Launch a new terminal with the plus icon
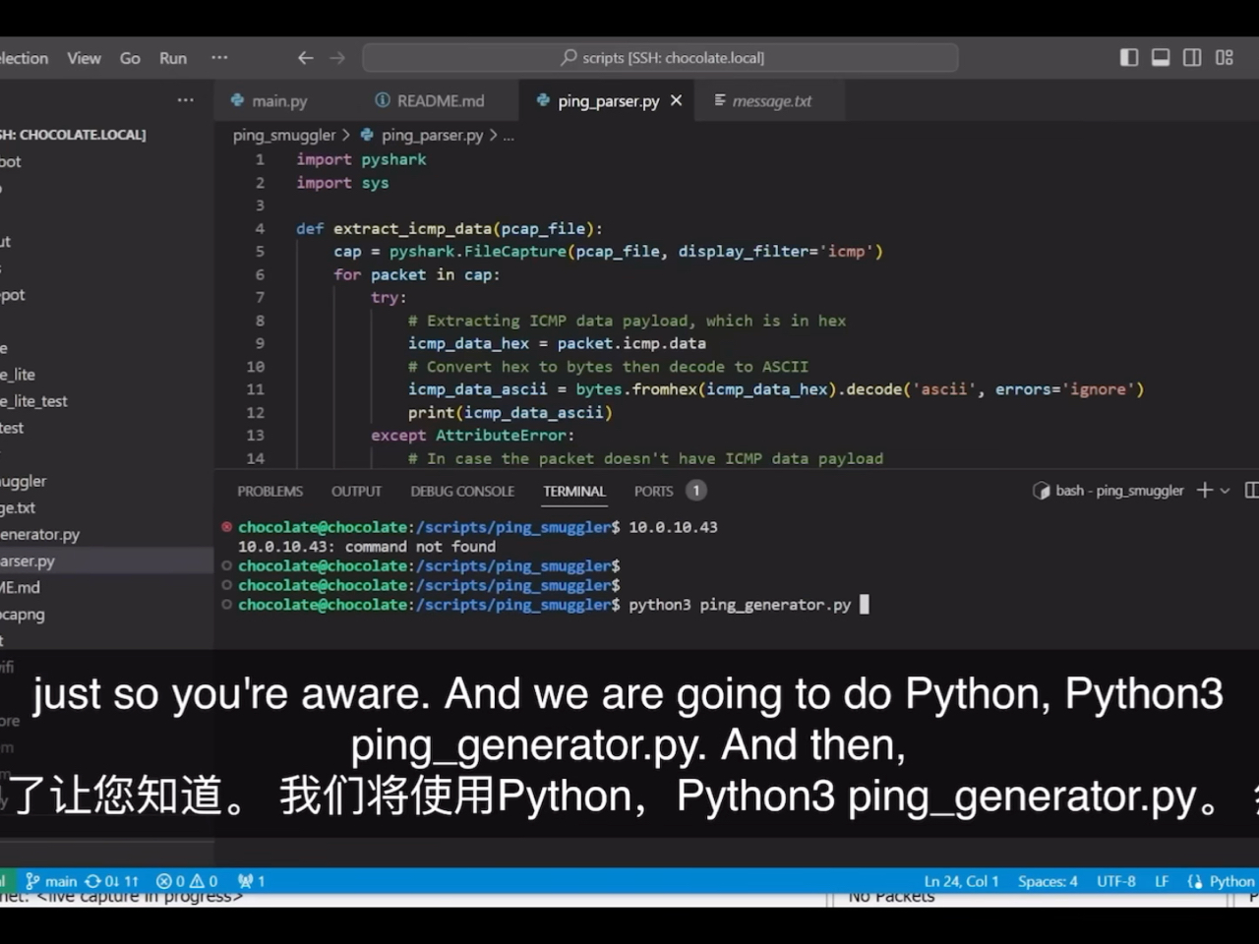Viewport: 1259px width, 944px height. (x=1204, y=490)
